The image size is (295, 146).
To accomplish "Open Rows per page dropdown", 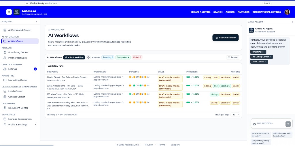I will 235,115.
